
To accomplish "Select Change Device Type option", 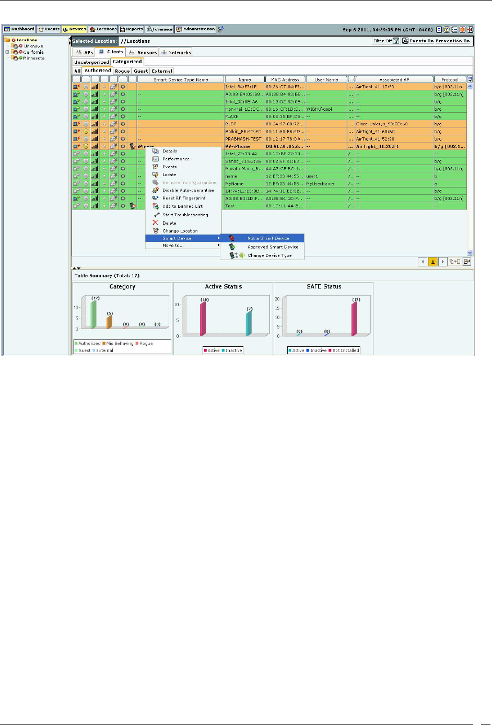I will [x=262, y=255].
